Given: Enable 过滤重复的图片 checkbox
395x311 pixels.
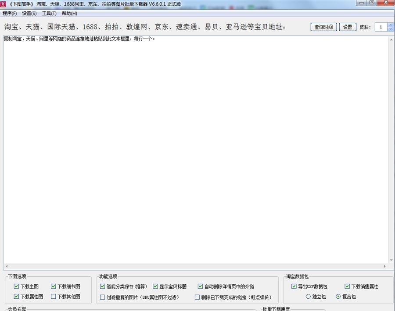Looking at the screenshot, I should (103, 297).
